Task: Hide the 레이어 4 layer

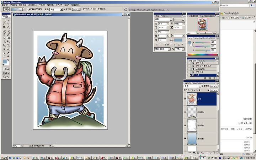Action: 185,126
